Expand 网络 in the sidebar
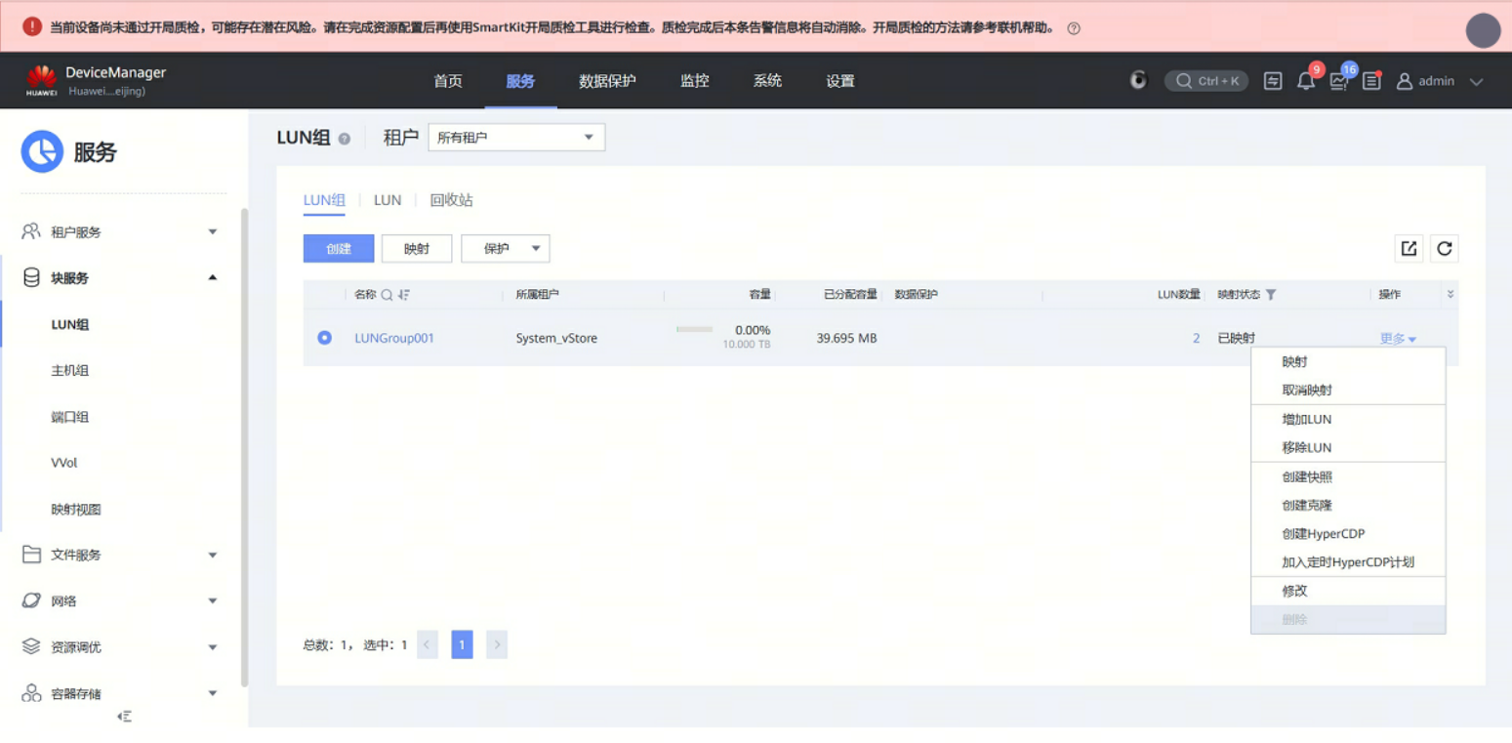The height and width of the screenshot is (743, 1512). [213, 601]
